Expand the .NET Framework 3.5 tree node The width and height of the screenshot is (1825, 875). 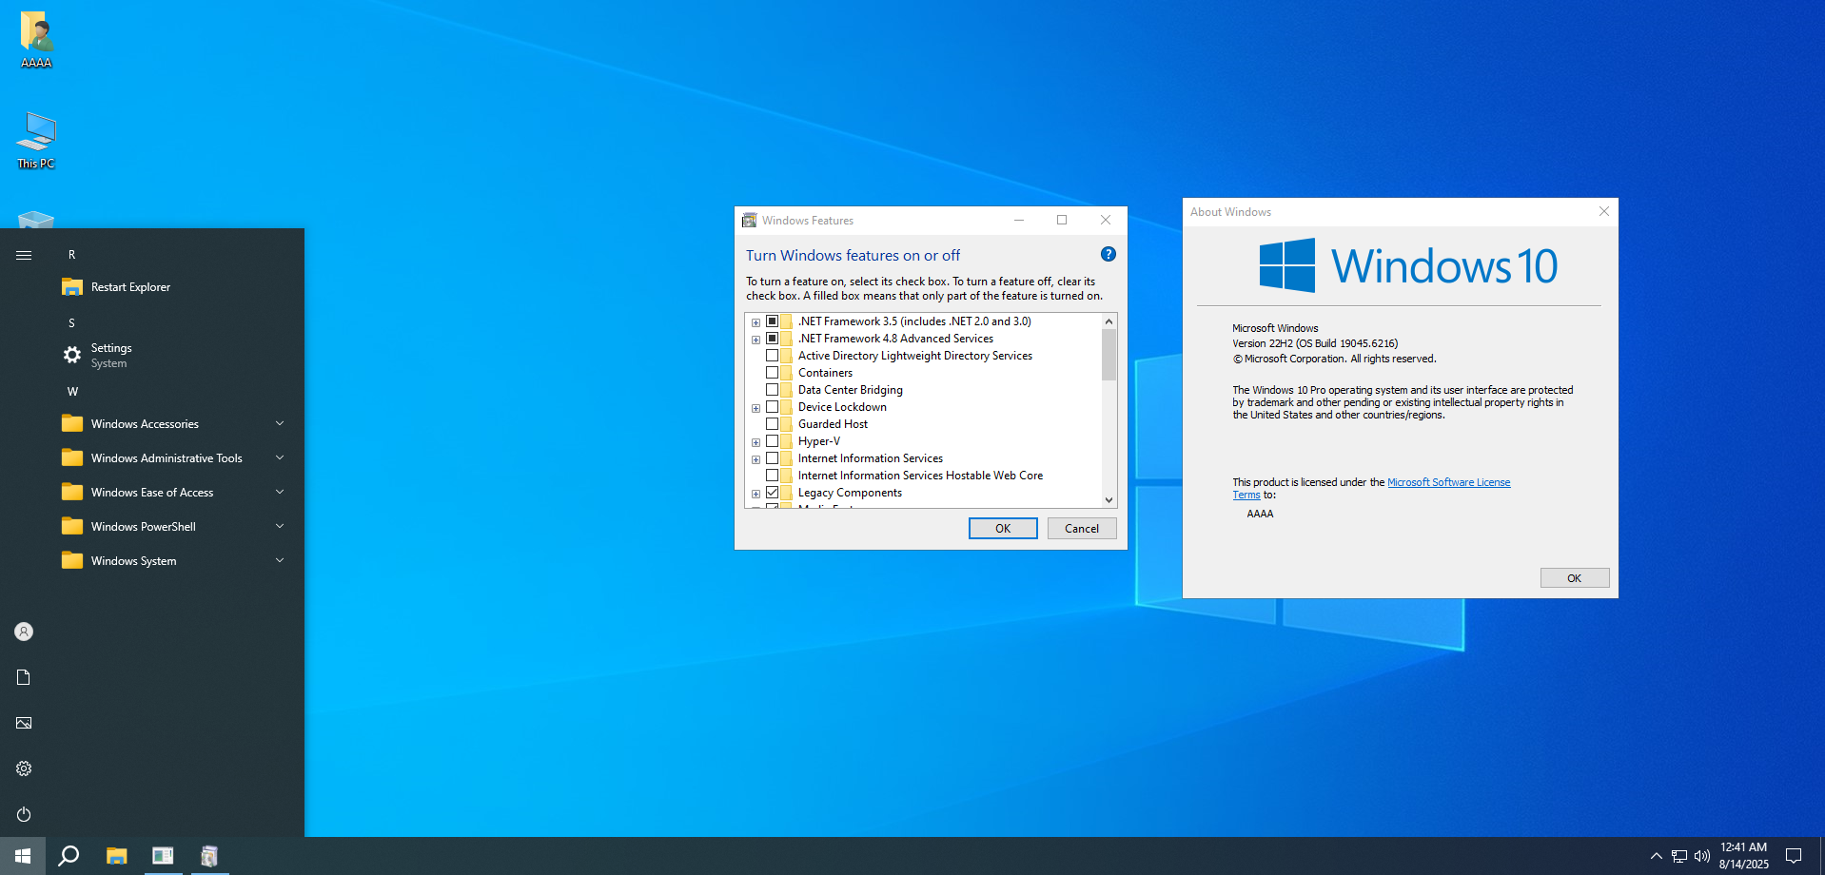click(x=756, y=322)
